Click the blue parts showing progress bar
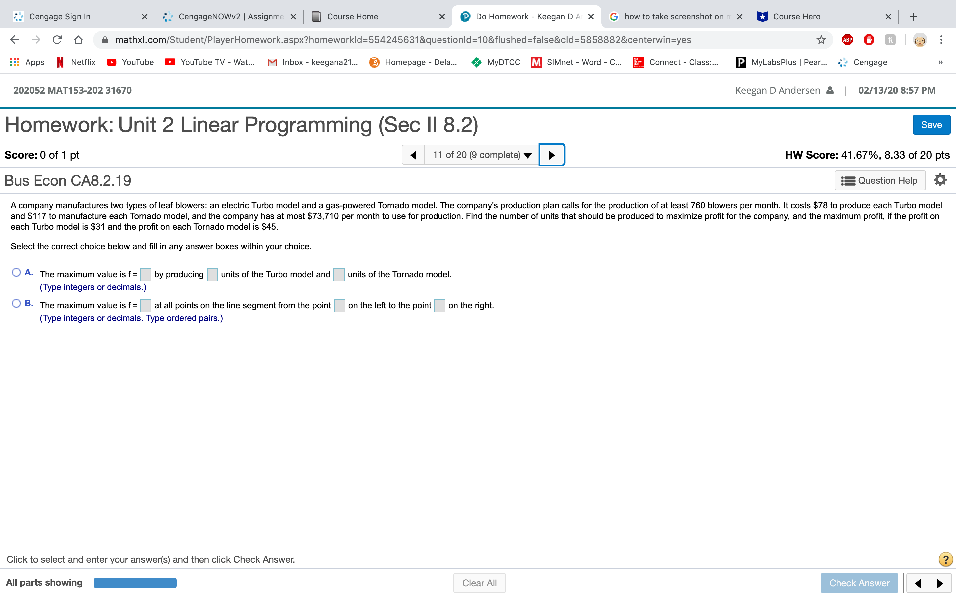The height and width of the screenshot is (597, 956). click(x=135, y=583)
